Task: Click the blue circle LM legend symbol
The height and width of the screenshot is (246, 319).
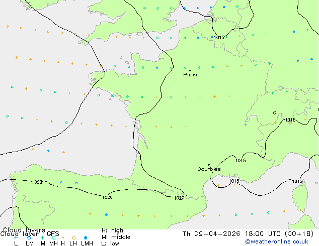Action: pos(29,237)
